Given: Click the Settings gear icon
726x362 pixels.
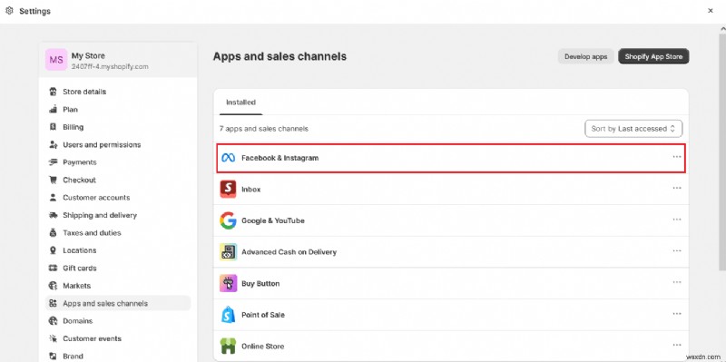Looking at the screenshot, I should click(9, 10).
